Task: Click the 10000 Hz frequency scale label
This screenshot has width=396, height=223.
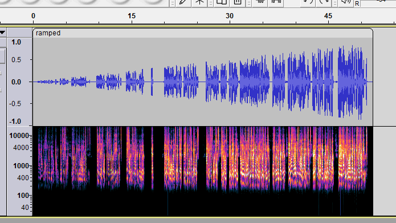Action: (19, 136)
